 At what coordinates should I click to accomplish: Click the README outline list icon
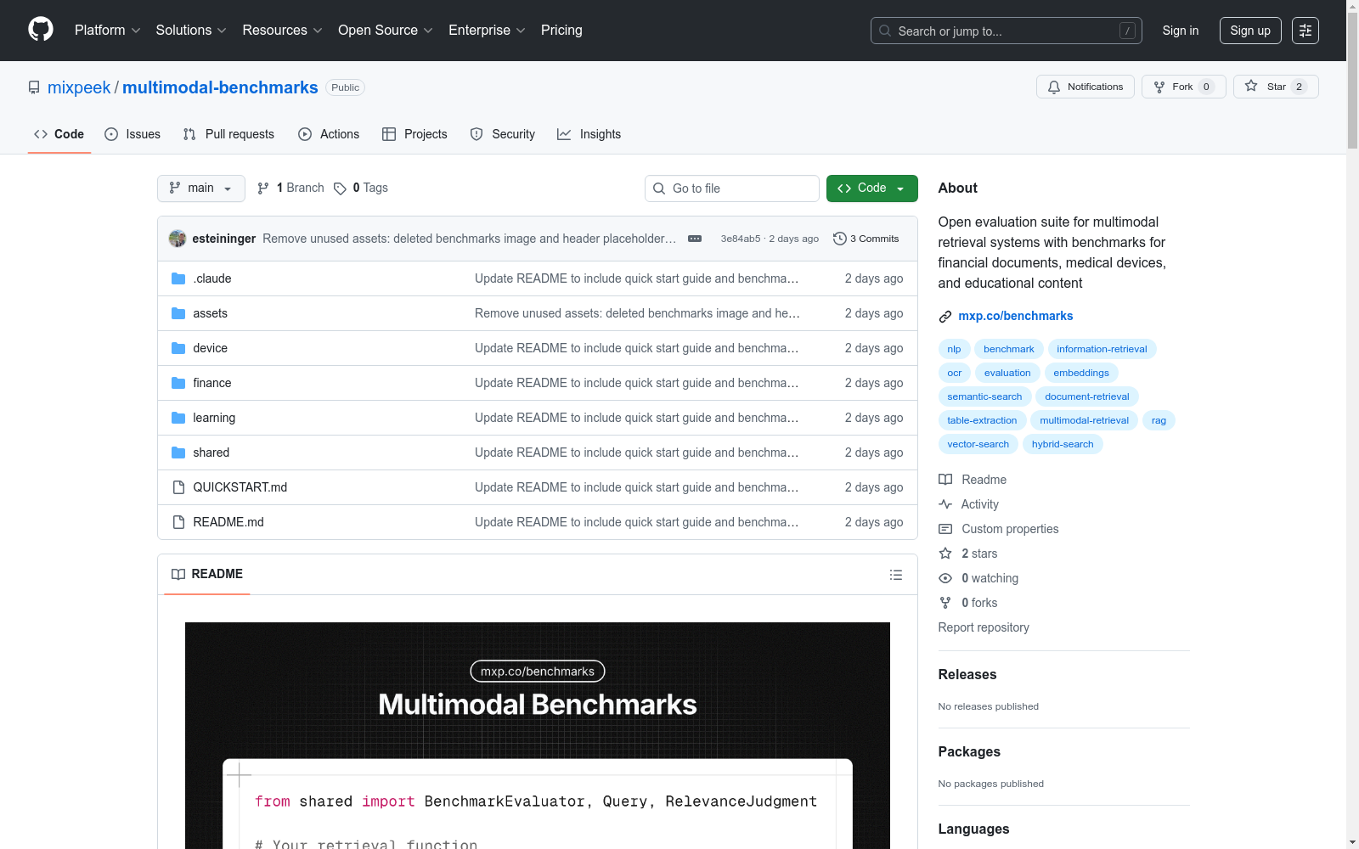tap(895, 575)
